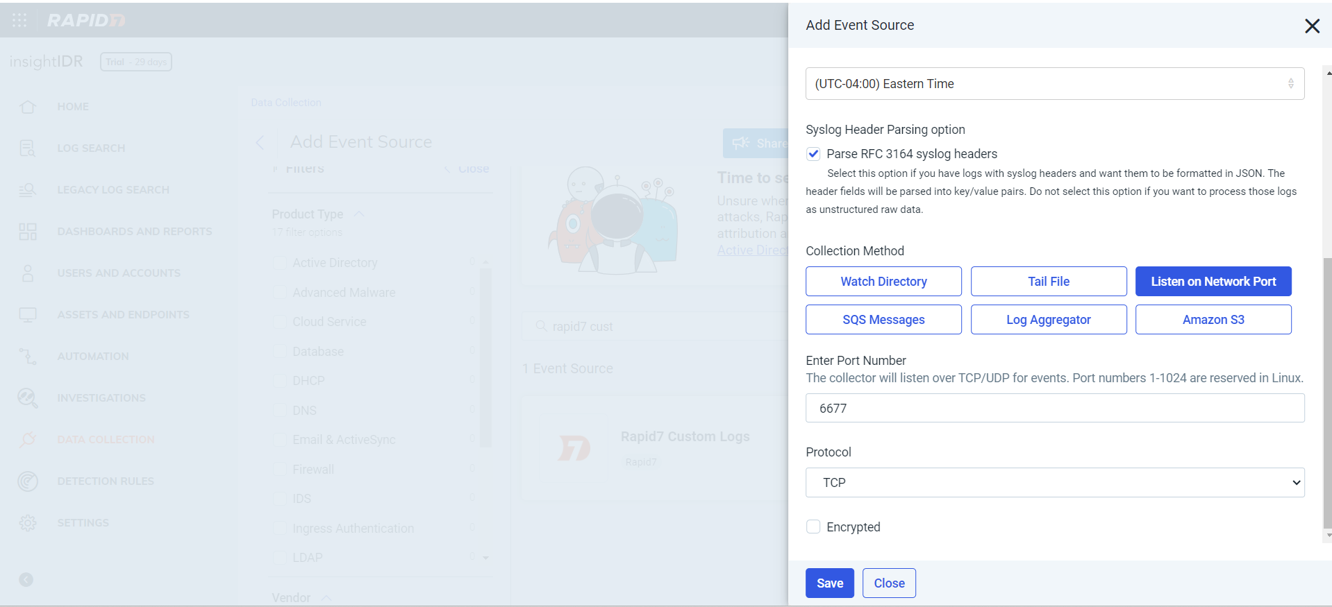Open the Settings menu item
This screenshot has width=1332, height=607.
click(x=83, y=523)
